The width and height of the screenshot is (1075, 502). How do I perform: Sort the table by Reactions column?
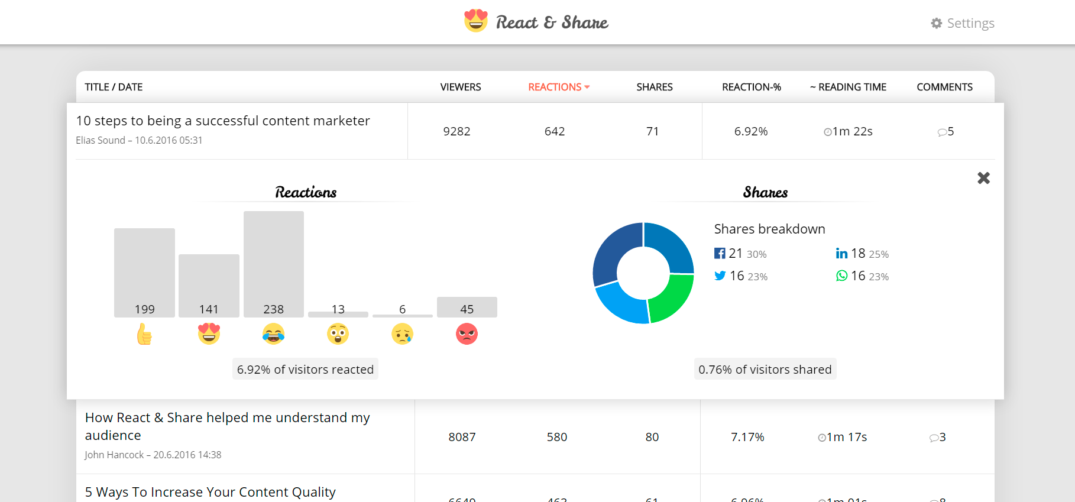(555, 87)
